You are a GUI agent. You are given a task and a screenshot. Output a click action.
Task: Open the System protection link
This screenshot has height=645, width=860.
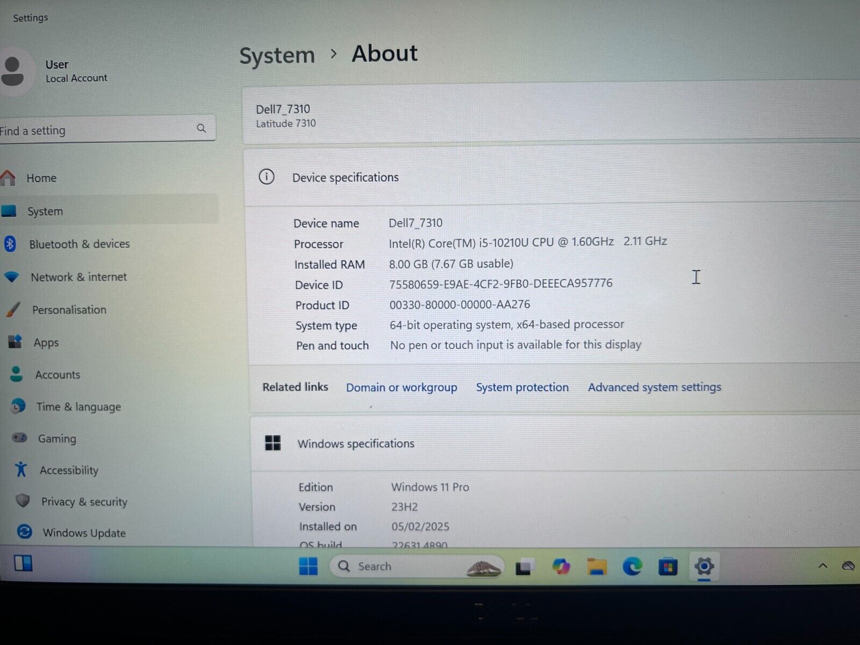pos(522,388)
